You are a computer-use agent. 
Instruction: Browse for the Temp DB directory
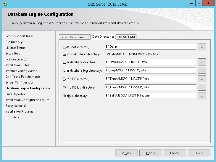coord(202,79)
